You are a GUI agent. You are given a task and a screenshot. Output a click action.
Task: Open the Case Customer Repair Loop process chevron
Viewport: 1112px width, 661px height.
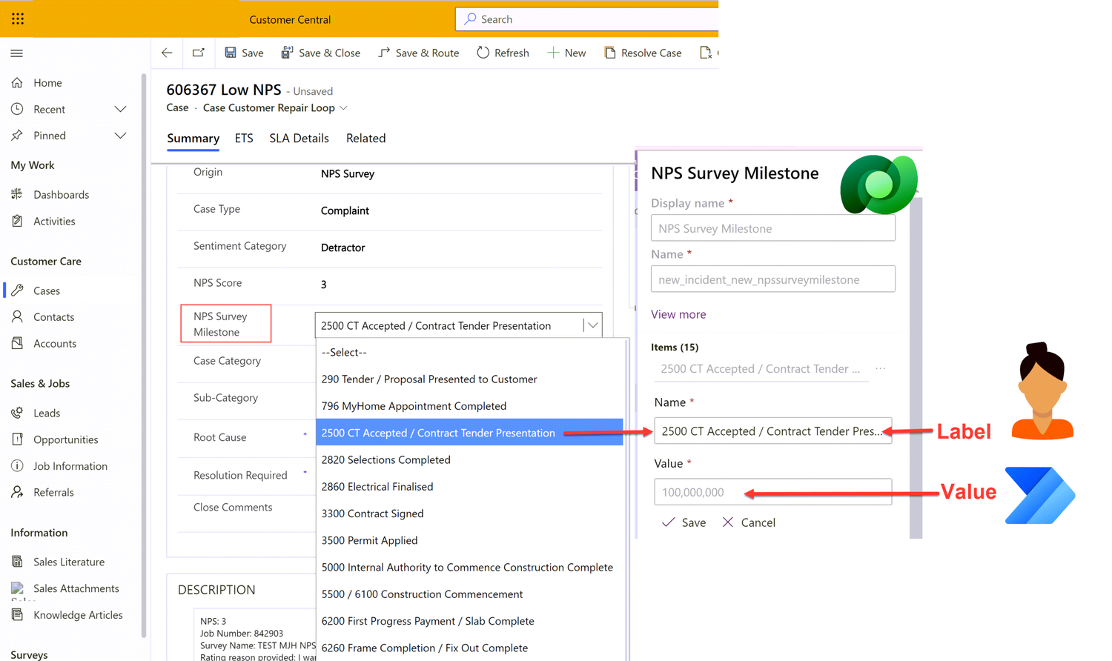(x=343, y=107)
